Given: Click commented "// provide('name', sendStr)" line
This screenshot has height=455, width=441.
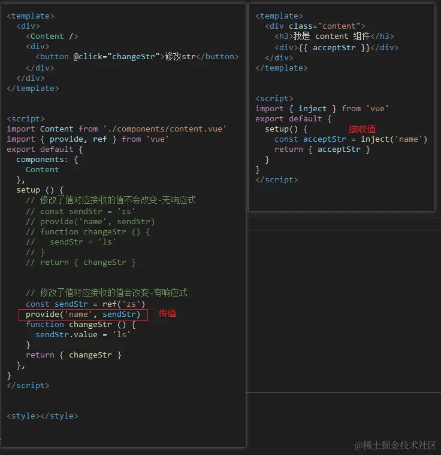Looking at the screenshot, I should pyautogui.click(x=90, y=222).
